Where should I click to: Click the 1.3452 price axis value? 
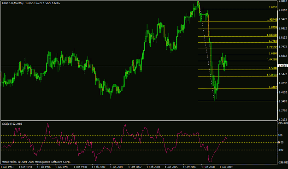click(283, 101)
